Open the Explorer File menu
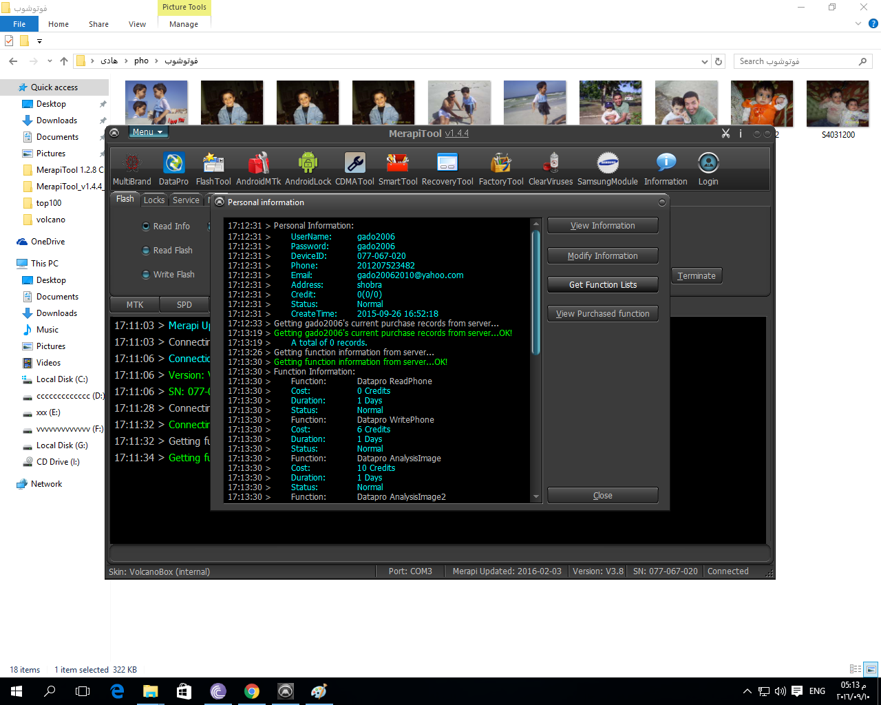Image resolution: width=881 pixels, height=705 pixels. [19, 24]
